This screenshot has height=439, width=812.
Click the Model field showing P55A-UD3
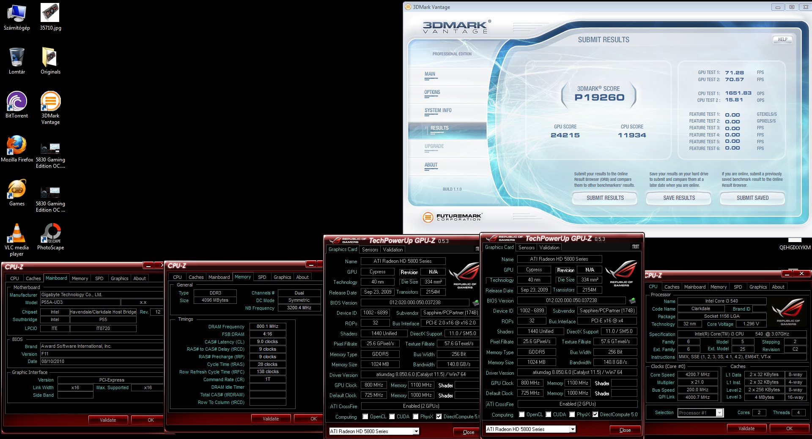coord(80,303)
